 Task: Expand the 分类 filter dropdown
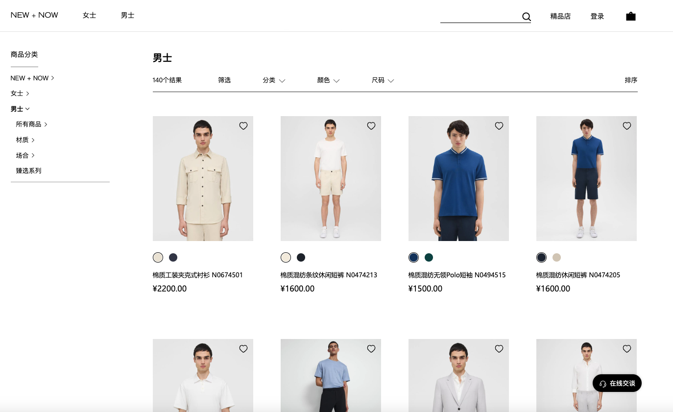click(274, 80)
